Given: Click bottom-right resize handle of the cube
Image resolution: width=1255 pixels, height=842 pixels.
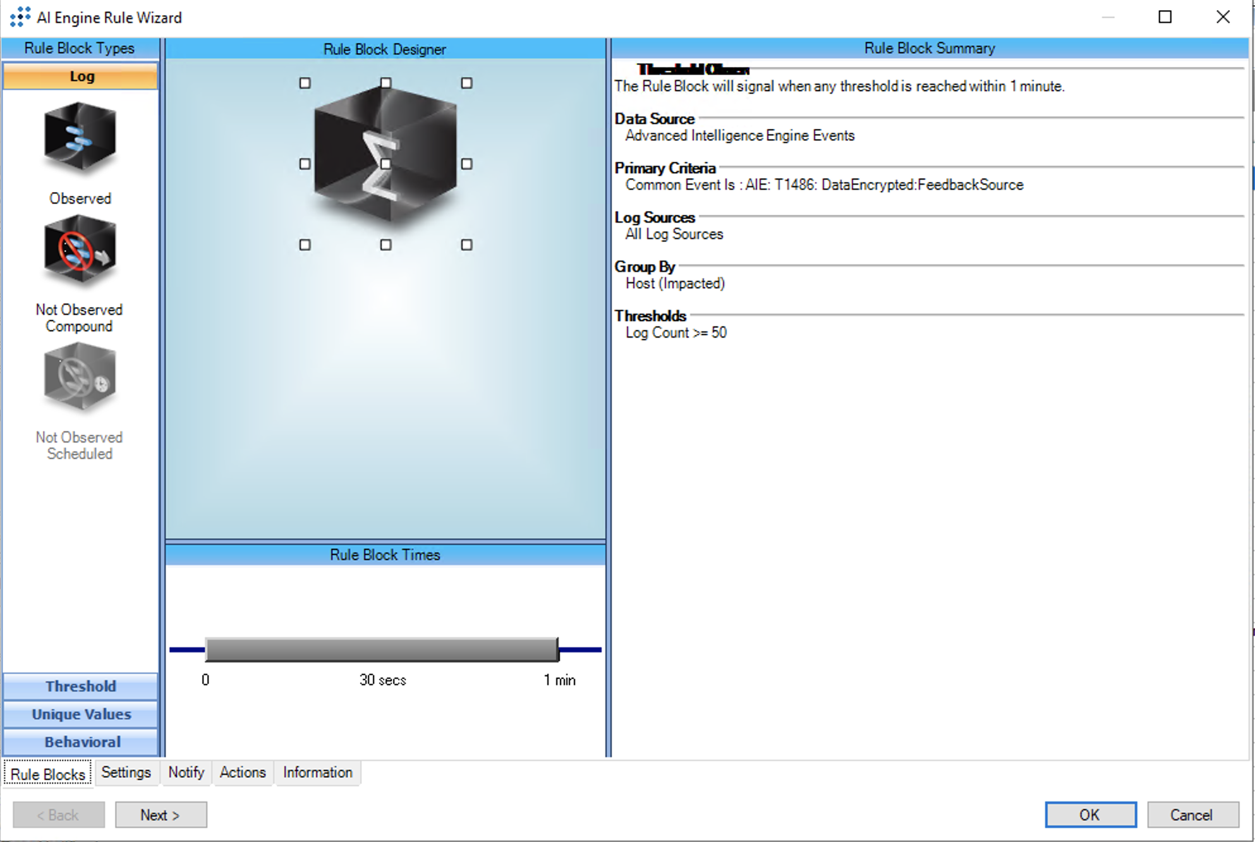Looking at the screenshot, I should click(466, 245).
